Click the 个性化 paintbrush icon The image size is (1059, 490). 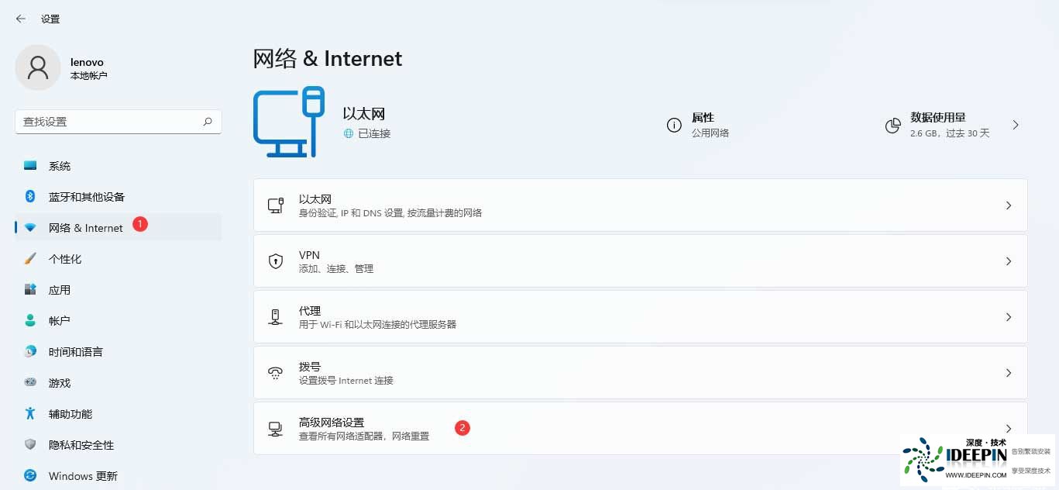coord(30,258)
